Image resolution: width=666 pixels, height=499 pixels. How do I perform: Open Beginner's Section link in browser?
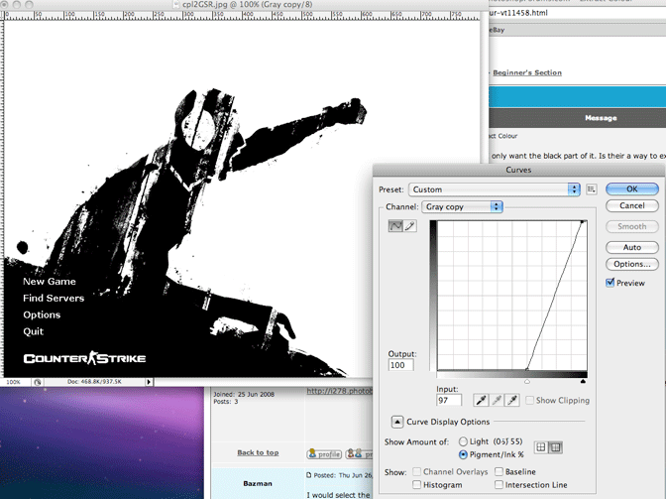(527, 72)
